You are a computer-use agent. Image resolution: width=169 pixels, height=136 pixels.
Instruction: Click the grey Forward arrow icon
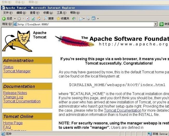(x=19, y=19)
